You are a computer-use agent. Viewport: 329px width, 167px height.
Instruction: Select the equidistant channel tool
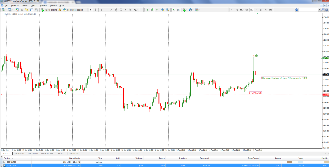(116, 10)
